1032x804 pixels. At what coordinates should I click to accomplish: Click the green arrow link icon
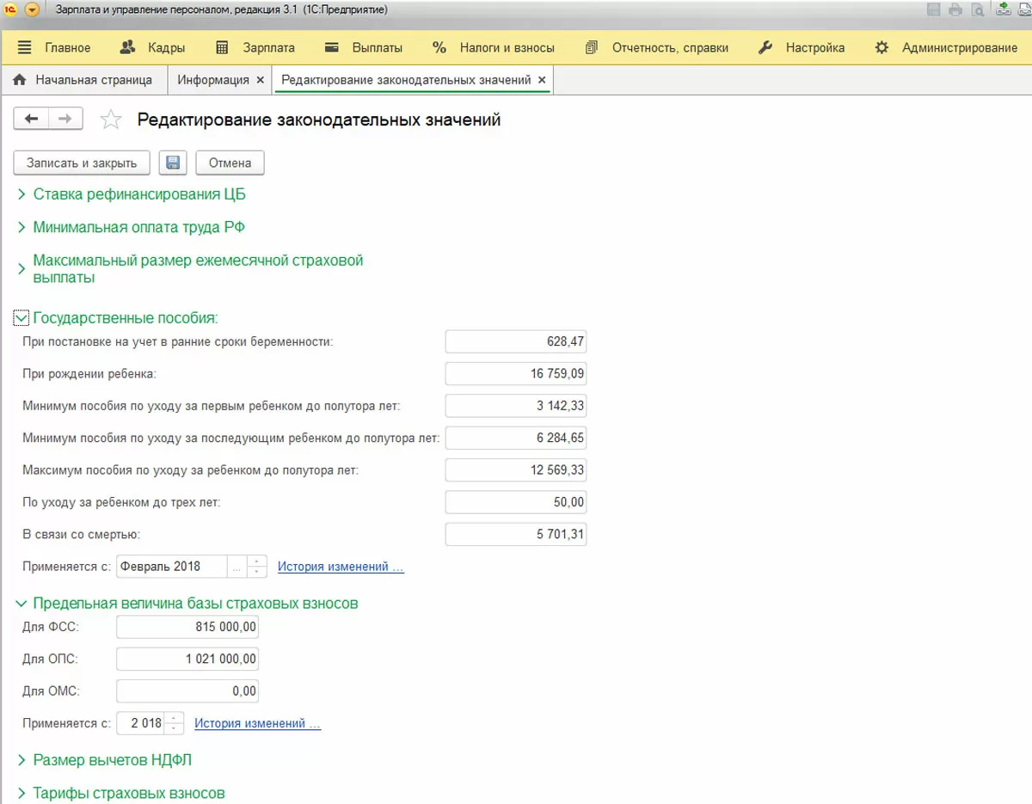(1004, 10)
